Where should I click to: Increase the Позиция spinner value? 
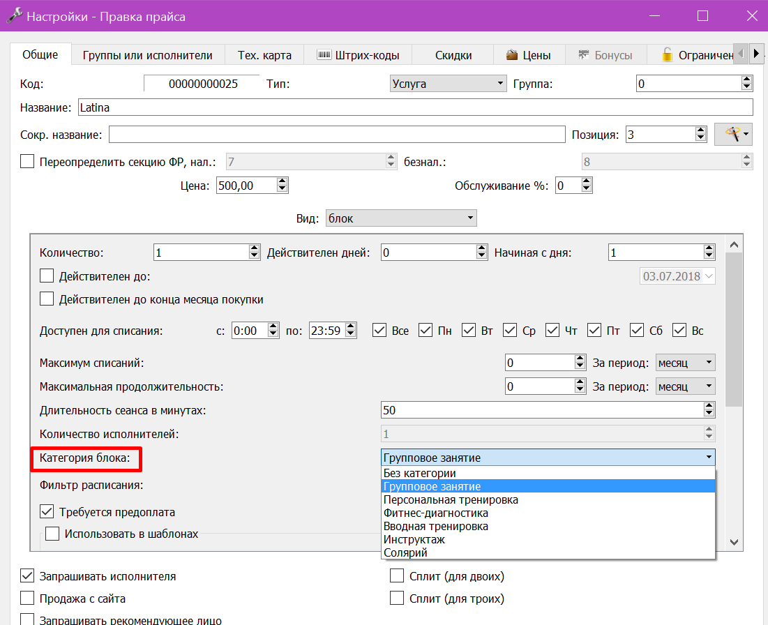point(700,130)
